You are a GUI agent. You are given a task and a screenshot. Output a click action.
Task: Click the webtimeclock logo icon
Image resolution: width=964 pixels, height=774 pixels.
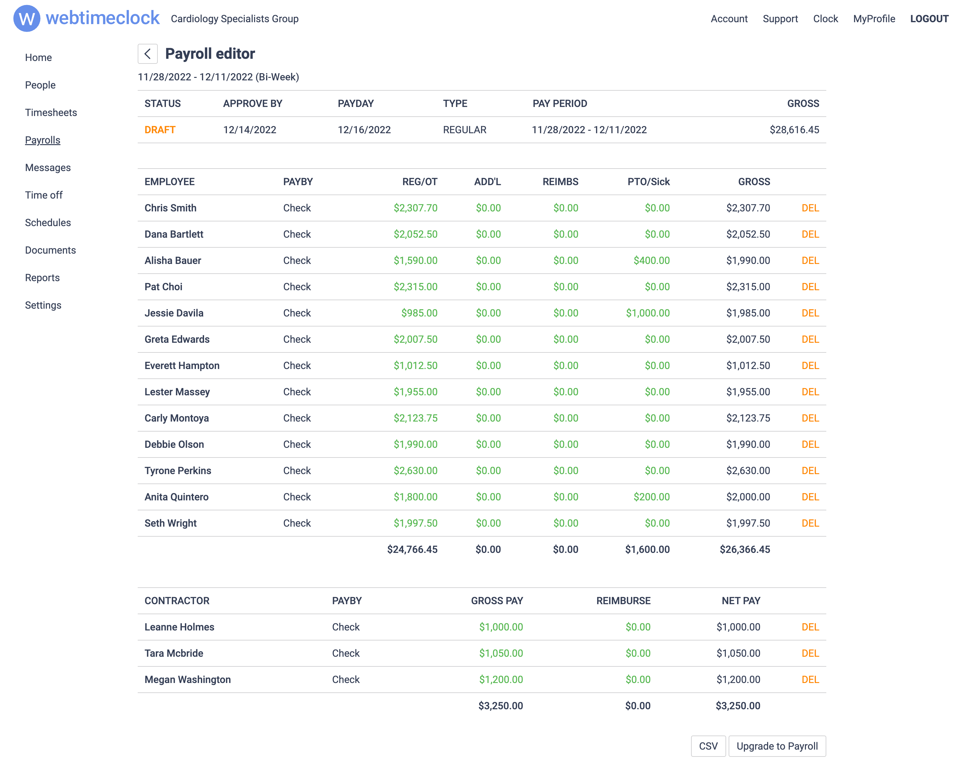coord(27,19)
